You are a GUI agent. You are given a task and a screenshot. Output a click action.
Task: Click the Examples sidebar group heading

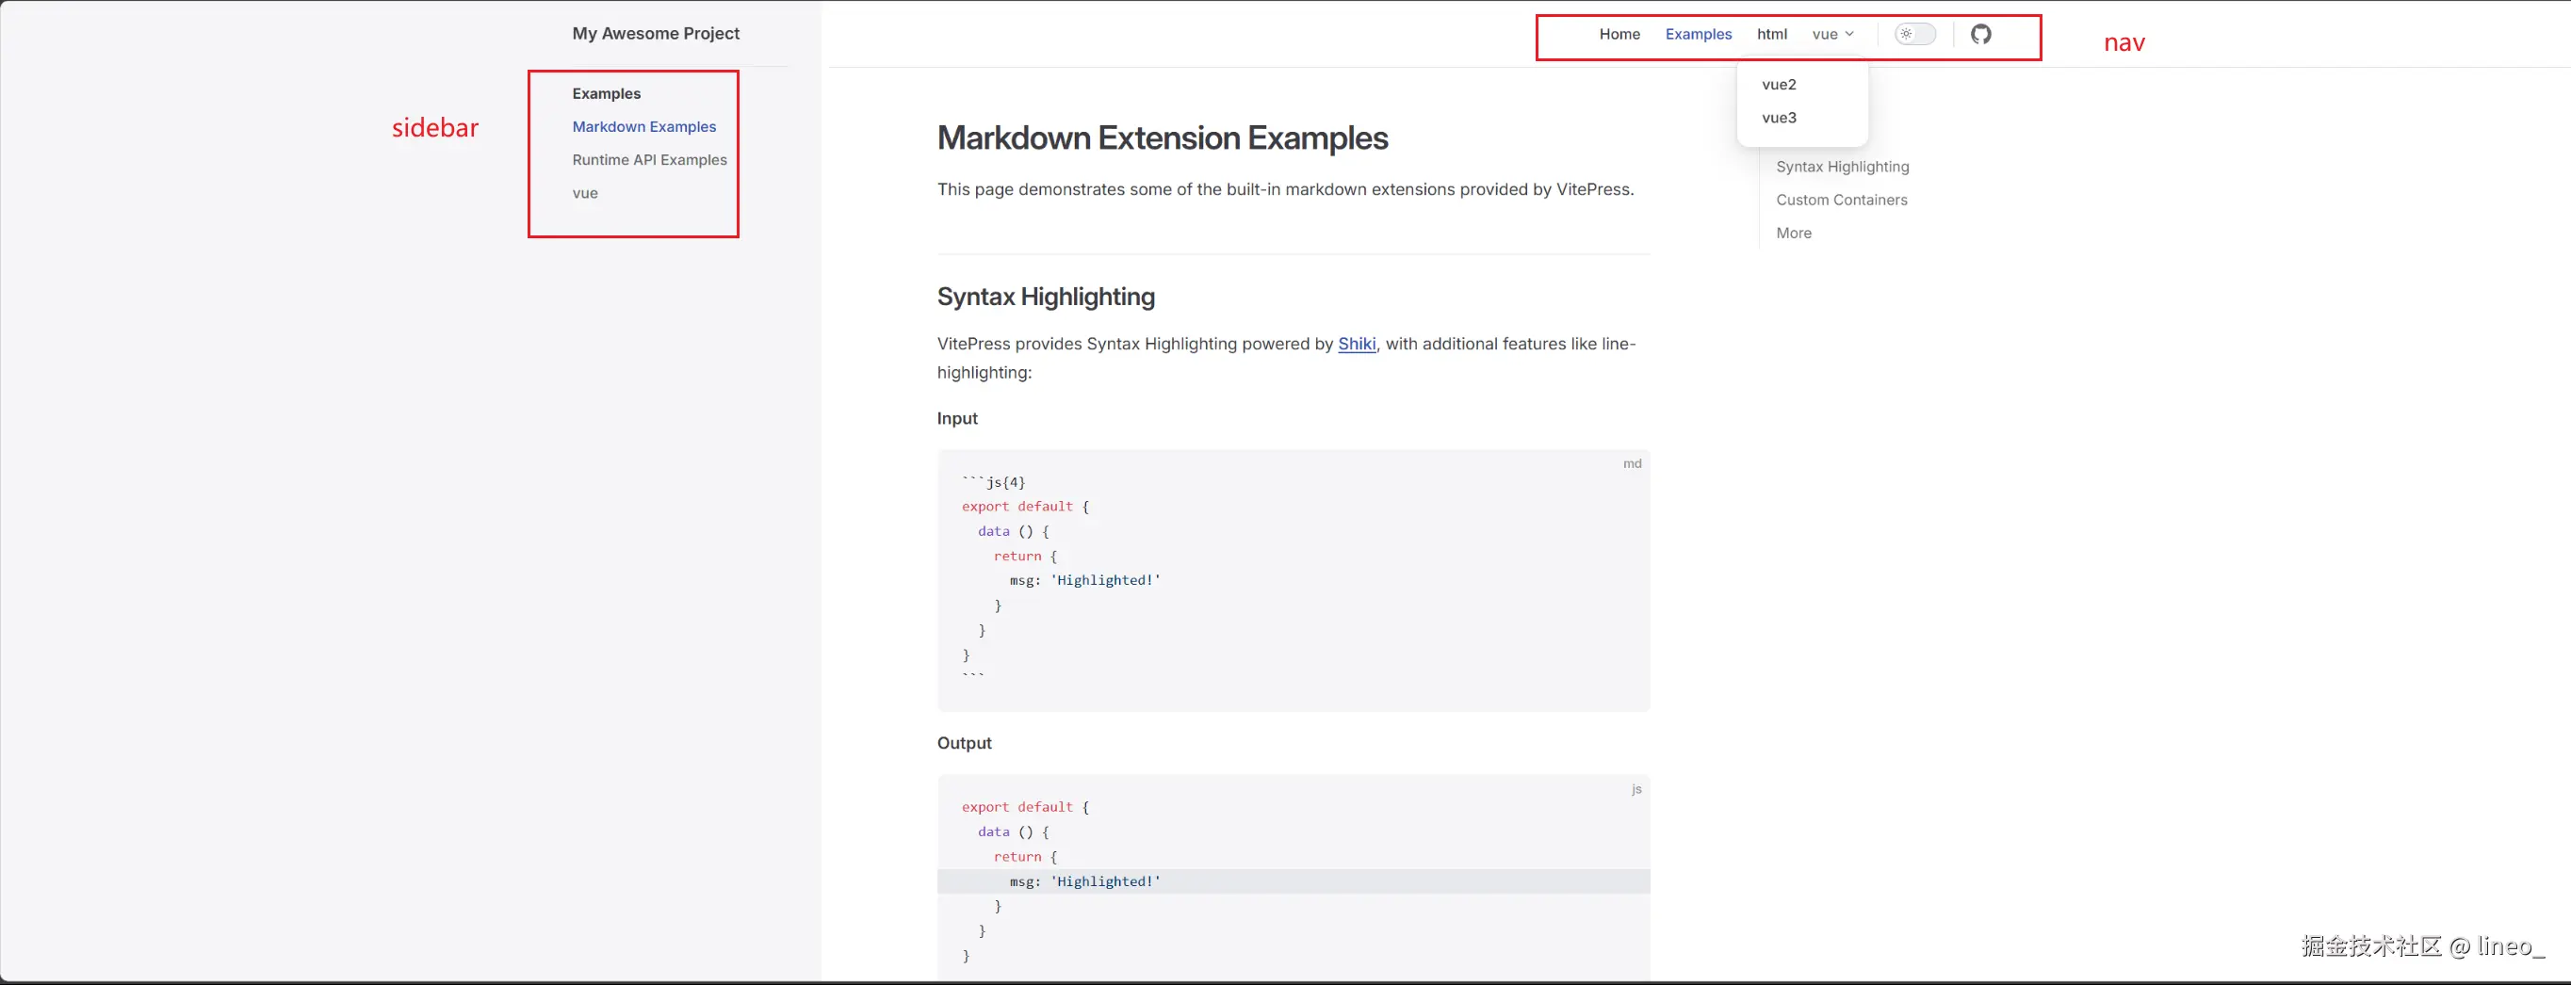606,94
